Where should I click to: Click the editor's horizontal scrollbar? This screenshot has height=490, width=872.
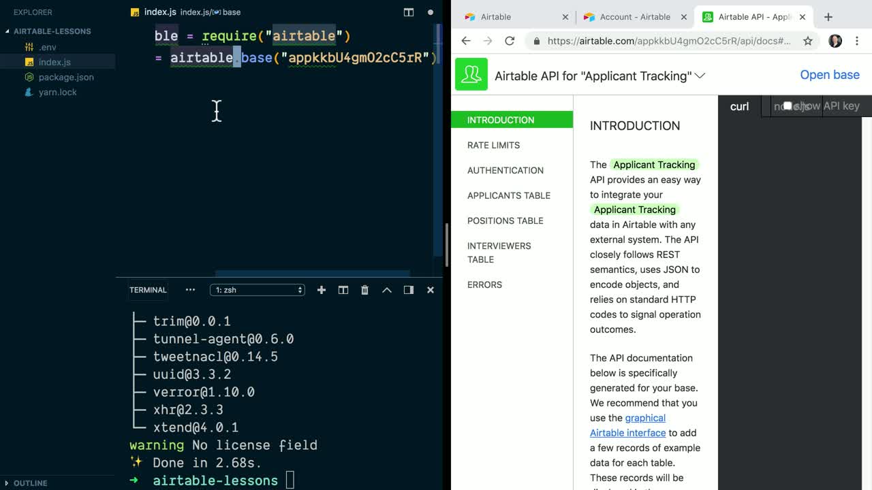pyautogui.click(x=313, y=273)
